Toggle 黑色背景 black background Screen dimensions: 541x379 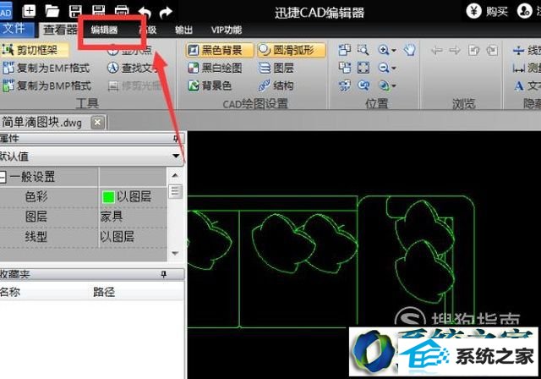220,50
